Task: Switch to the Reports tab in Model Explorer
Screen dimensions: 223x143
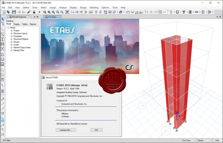Action: pyautogui.click(x=33, y=24)
